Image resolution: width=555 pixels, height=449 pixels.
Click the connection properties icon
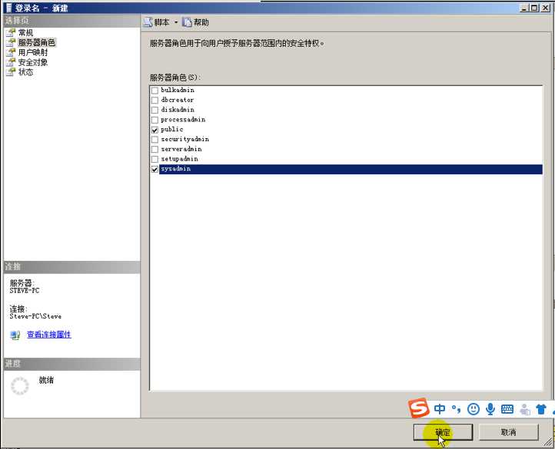pyautogui.click(x=15, y=335)
